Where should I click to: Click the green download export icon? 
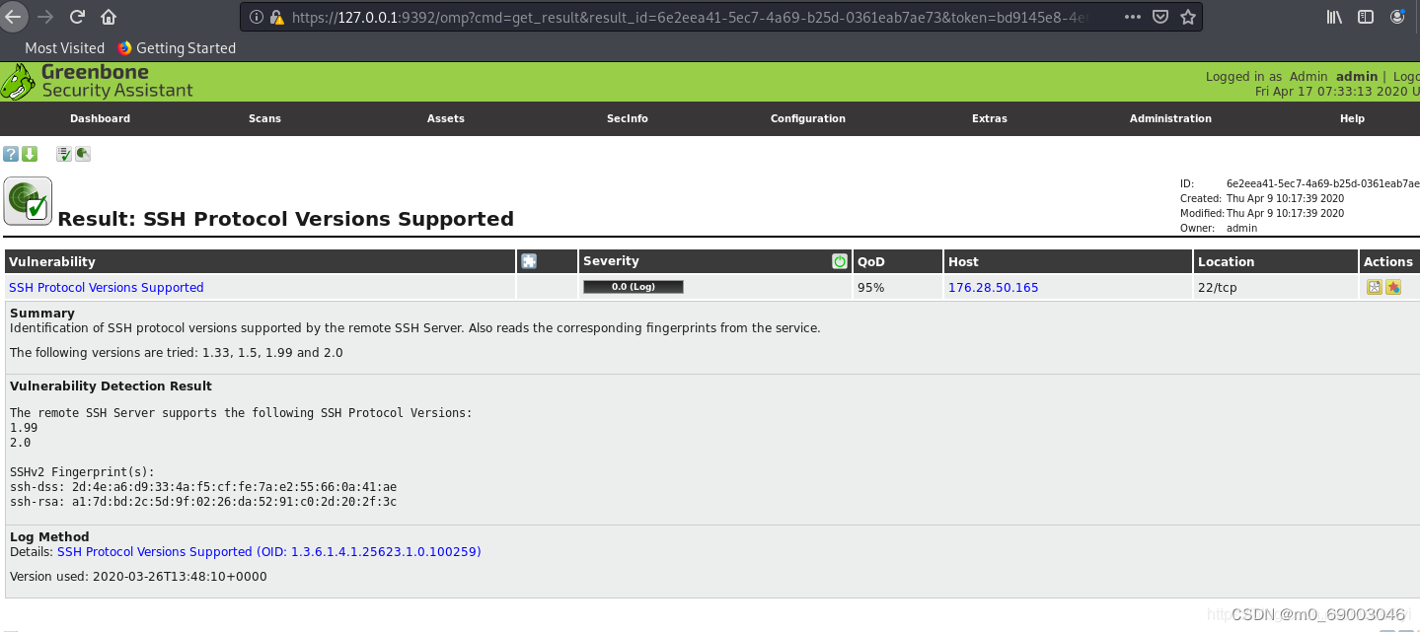click(x=30, y=154)
